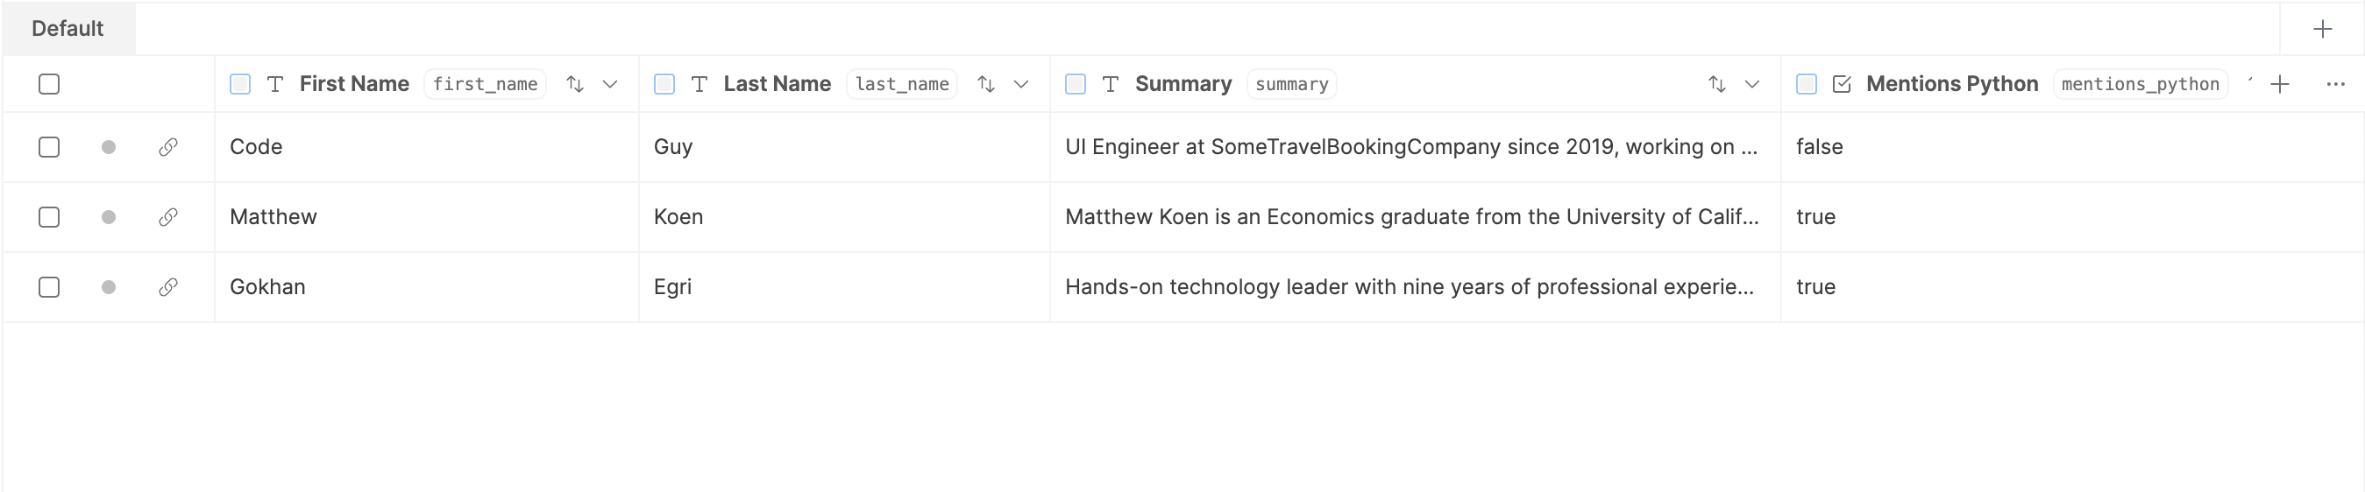Image resolution: width=2365 pixels, height=492 pixels.
Task: Click the link icon in Code row
Action: pos(168,146)
